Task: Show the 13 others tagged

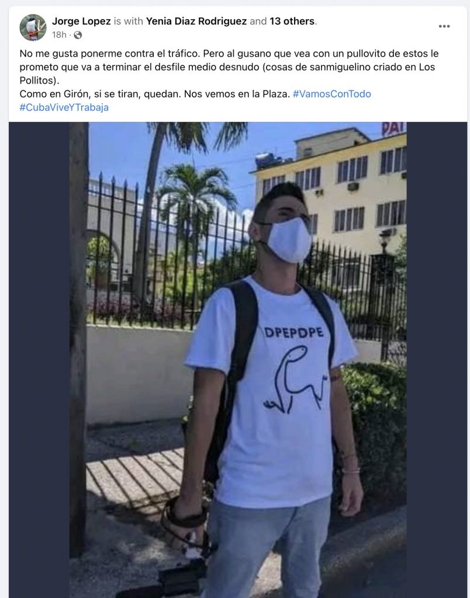Action: pos(292,21)
